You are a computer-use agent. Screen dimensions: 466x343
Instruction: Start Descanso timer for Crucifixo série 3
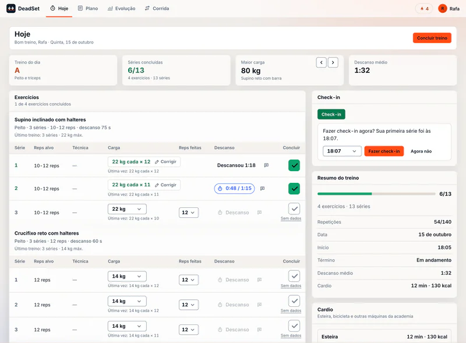click(x=234, y=330)
